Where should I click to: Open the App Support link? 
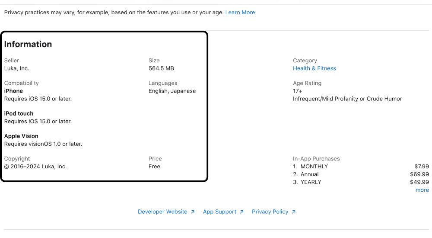[x=219, y=212]
